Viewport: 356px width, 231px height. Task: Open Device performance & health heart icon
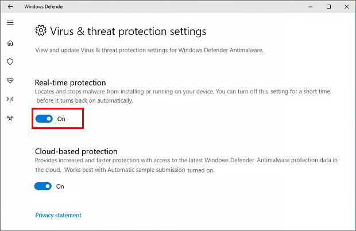tap(10, 80)
